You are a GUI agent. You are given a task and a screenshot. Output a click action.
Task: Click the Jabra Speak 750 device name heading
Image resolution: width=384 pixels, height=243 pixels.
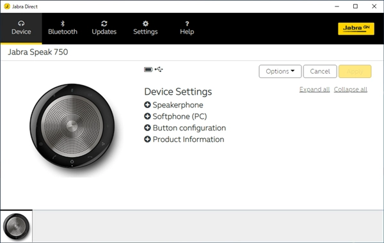(x=38, y=52)
